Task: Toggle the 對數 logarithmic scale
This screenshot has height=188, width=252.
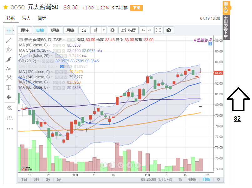Action: [x=192, y=180]
